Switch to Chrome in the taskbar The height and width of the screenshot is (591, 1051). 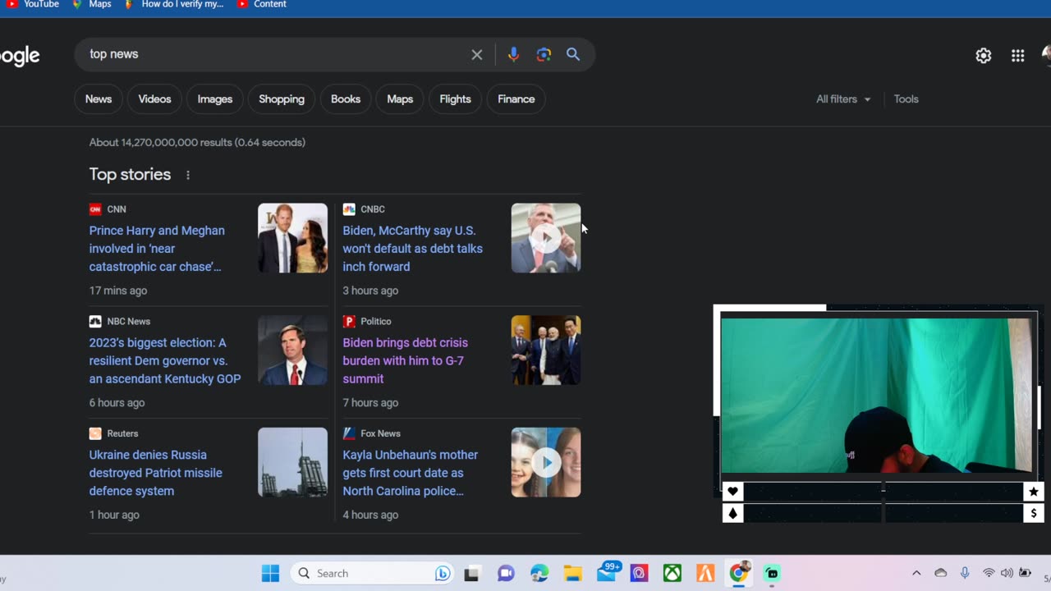pos(739,573)
